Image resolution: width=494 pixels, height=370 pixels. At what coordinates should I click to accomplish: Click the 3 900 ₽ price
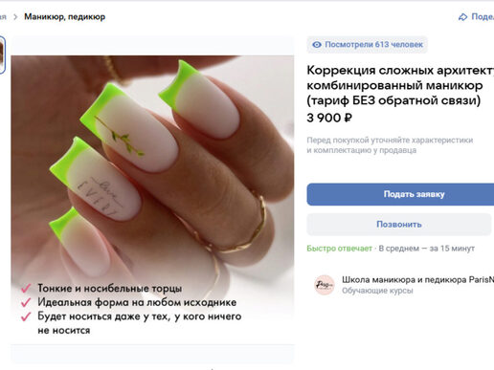[329, 118]
